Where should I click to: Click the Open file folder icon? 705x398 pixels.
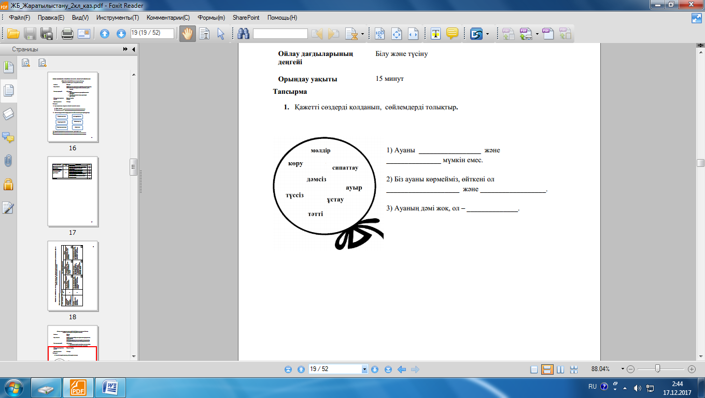point(13,34)
